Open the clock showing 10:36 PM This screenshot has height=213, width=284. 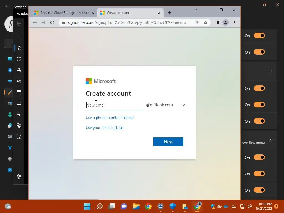coord(264,206)
